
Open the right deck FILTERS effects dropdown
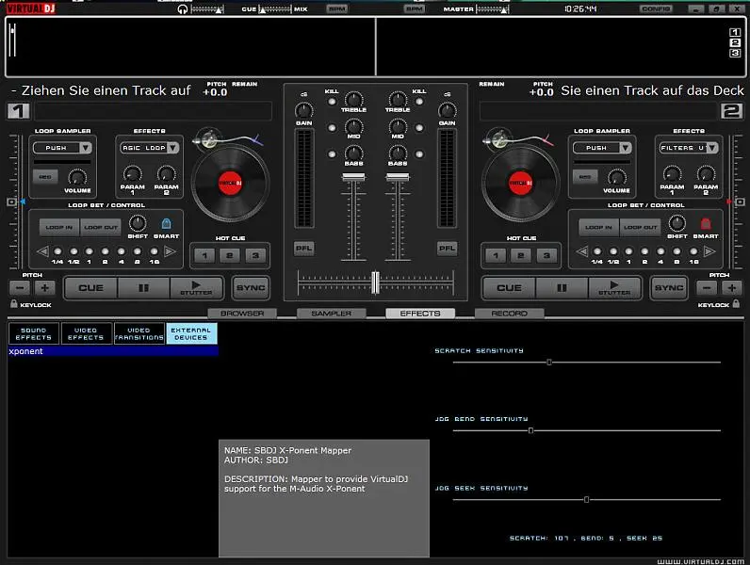(688, 148)
